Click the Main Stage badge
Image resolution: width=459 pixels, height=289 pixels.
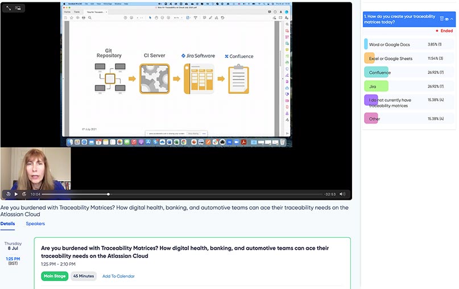point(55,276)
